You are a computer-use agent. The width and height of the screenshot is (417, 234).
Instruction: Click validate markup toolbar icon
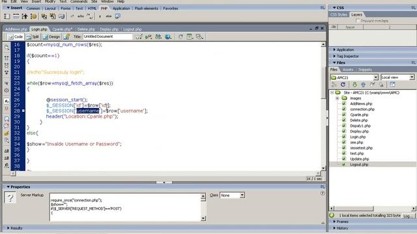[x=149, y=36]
